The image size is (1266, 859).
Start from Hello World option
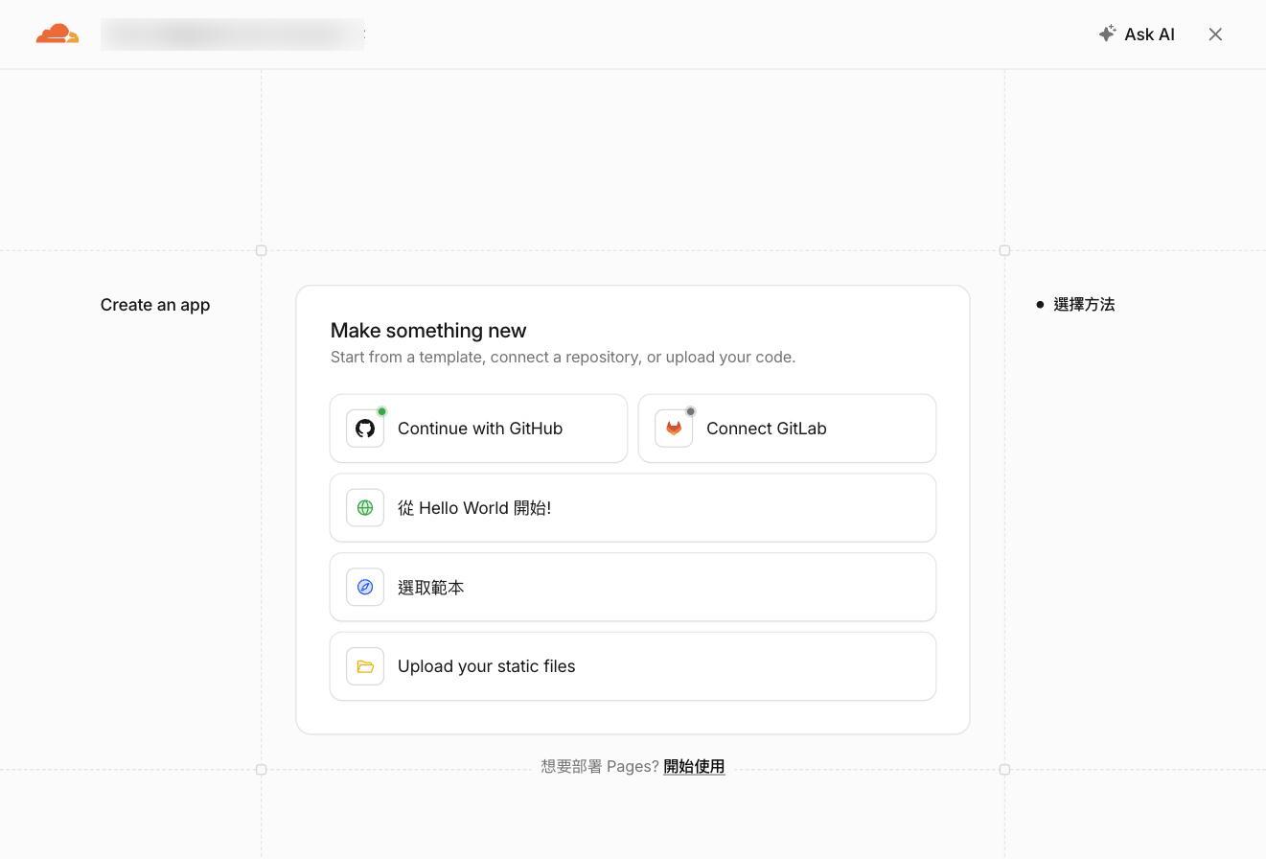tap(633, 508)
